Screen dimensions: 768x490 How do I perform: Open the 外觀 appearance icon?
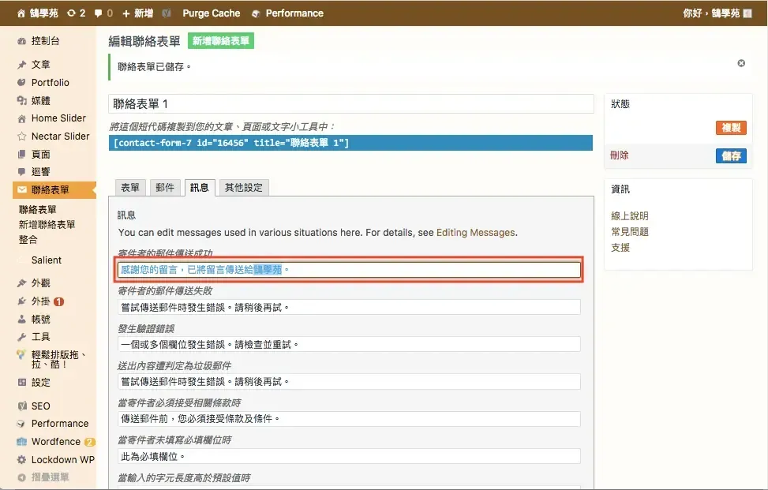[21, 283]
